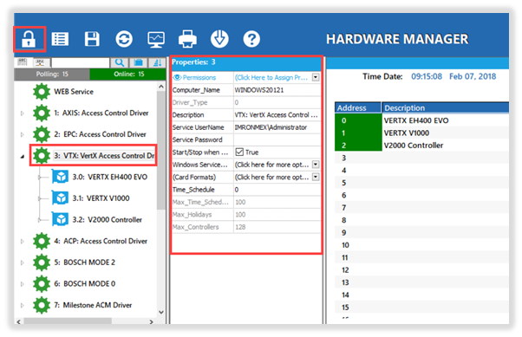Click the Online: 15 status tab
Screen dimensions: 522x337
point(128,75)
